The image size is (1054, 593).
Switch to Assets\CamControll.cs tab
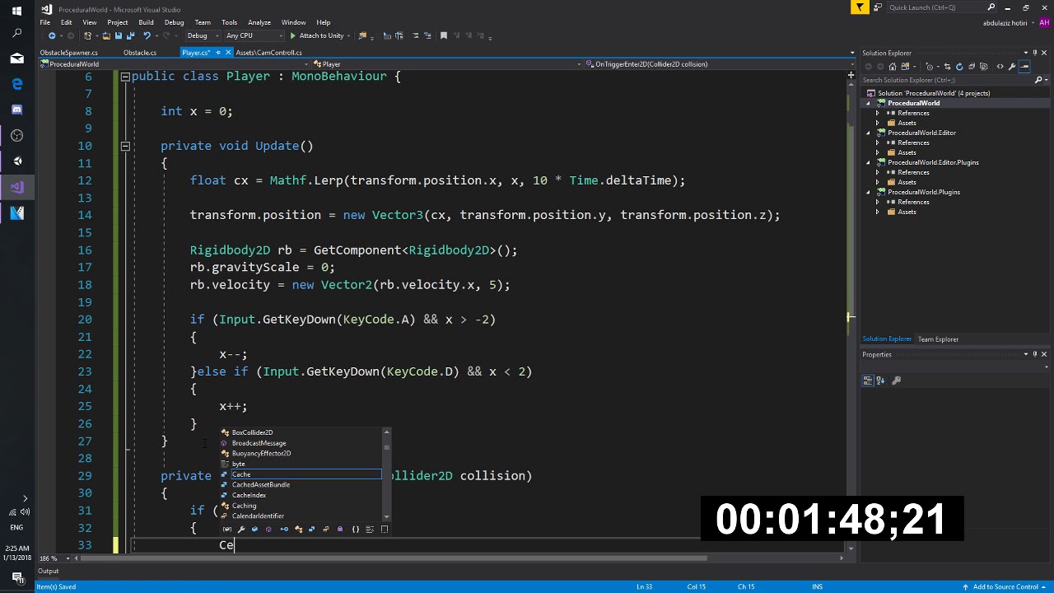pyautogui.click(x=268, y=52)
